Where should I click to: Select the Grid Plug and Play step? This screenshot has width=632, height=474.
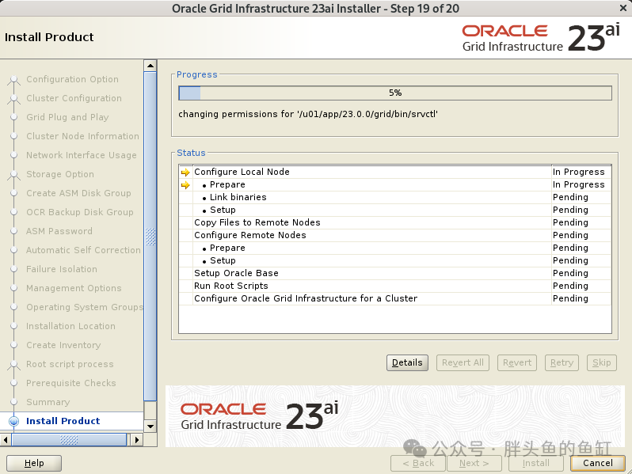pyautogui.click(x=67, y=117)
